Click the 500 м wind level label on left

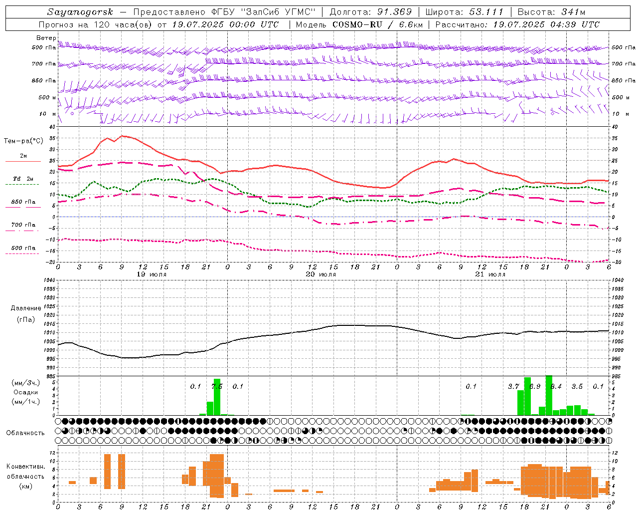pos(48,98)
